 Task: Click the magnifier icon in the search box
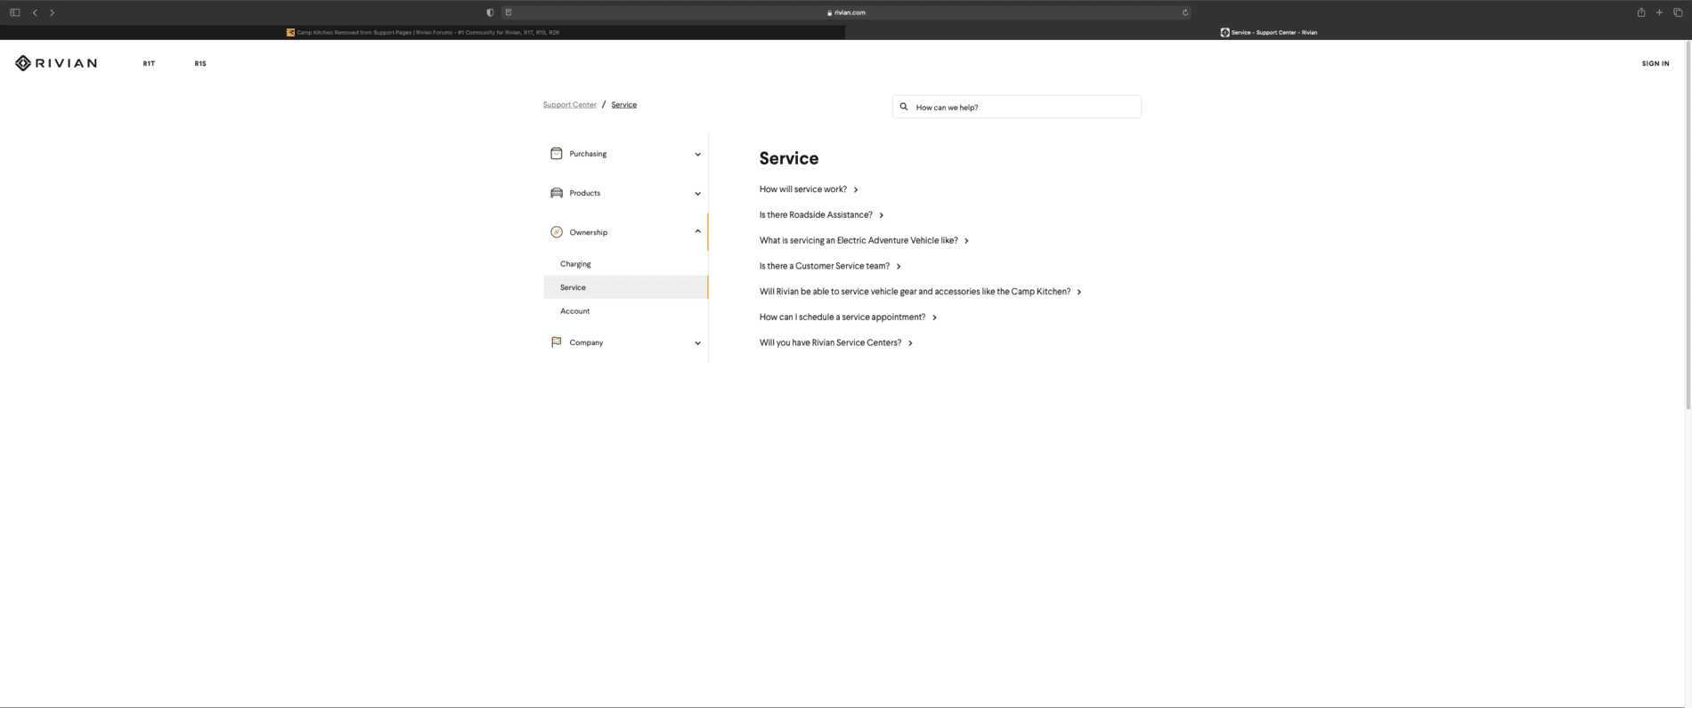click(904, 107)
